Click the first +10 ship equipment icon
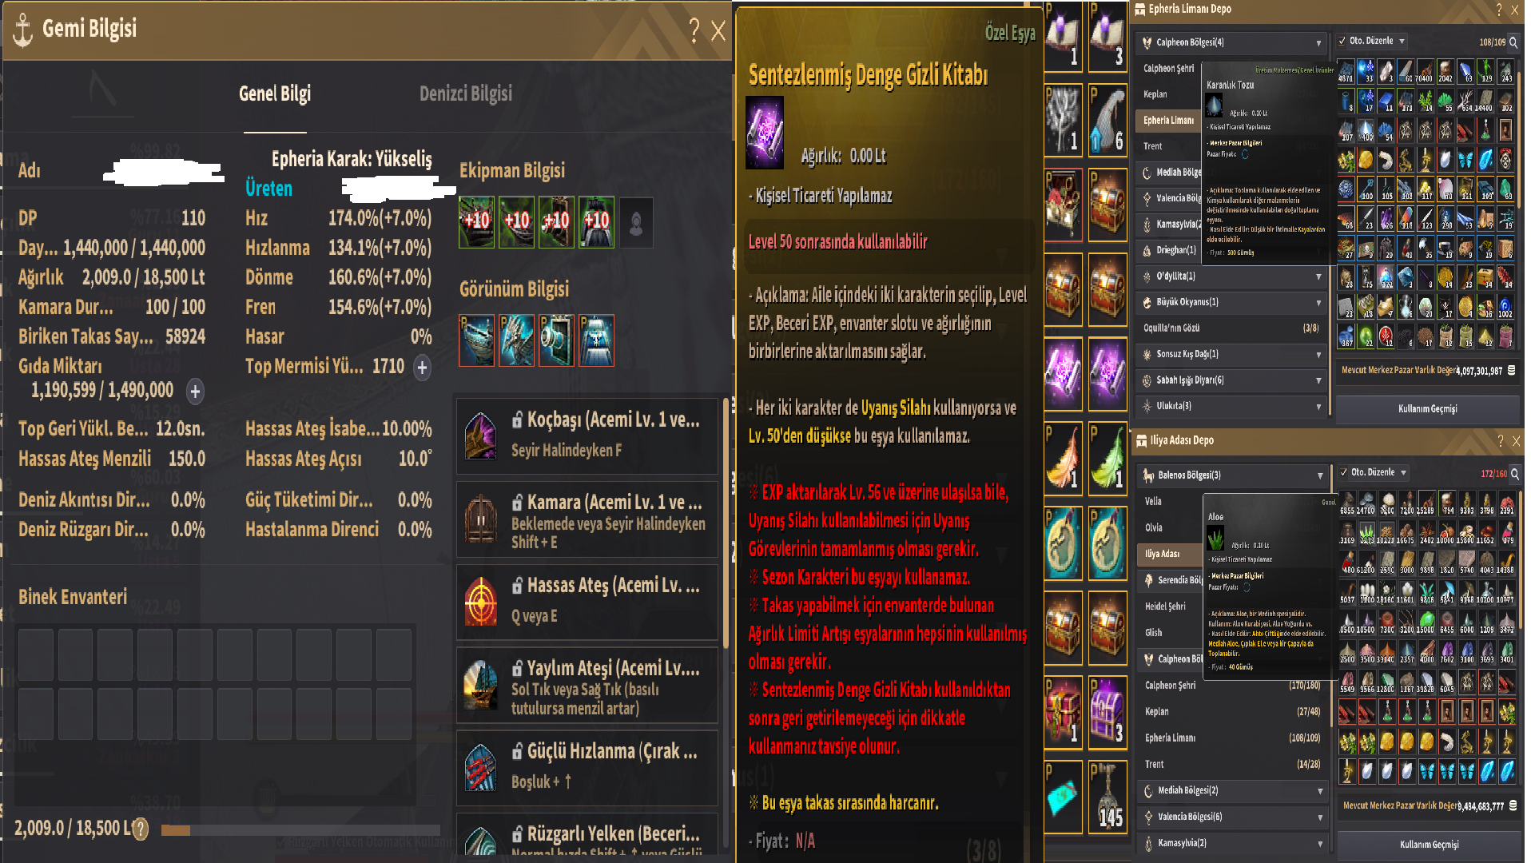The image size is (1531, 863). [476, 222]
